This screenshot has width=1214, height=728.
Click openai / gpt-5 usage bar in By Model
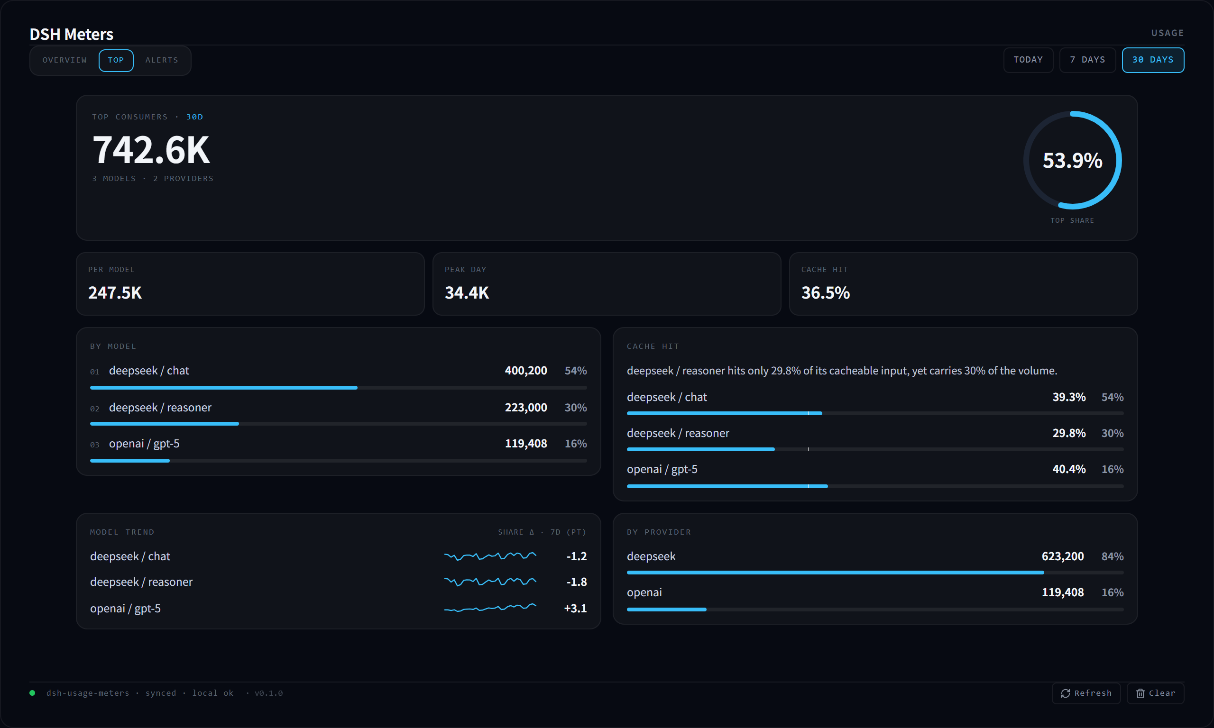[x=339, y=461]
